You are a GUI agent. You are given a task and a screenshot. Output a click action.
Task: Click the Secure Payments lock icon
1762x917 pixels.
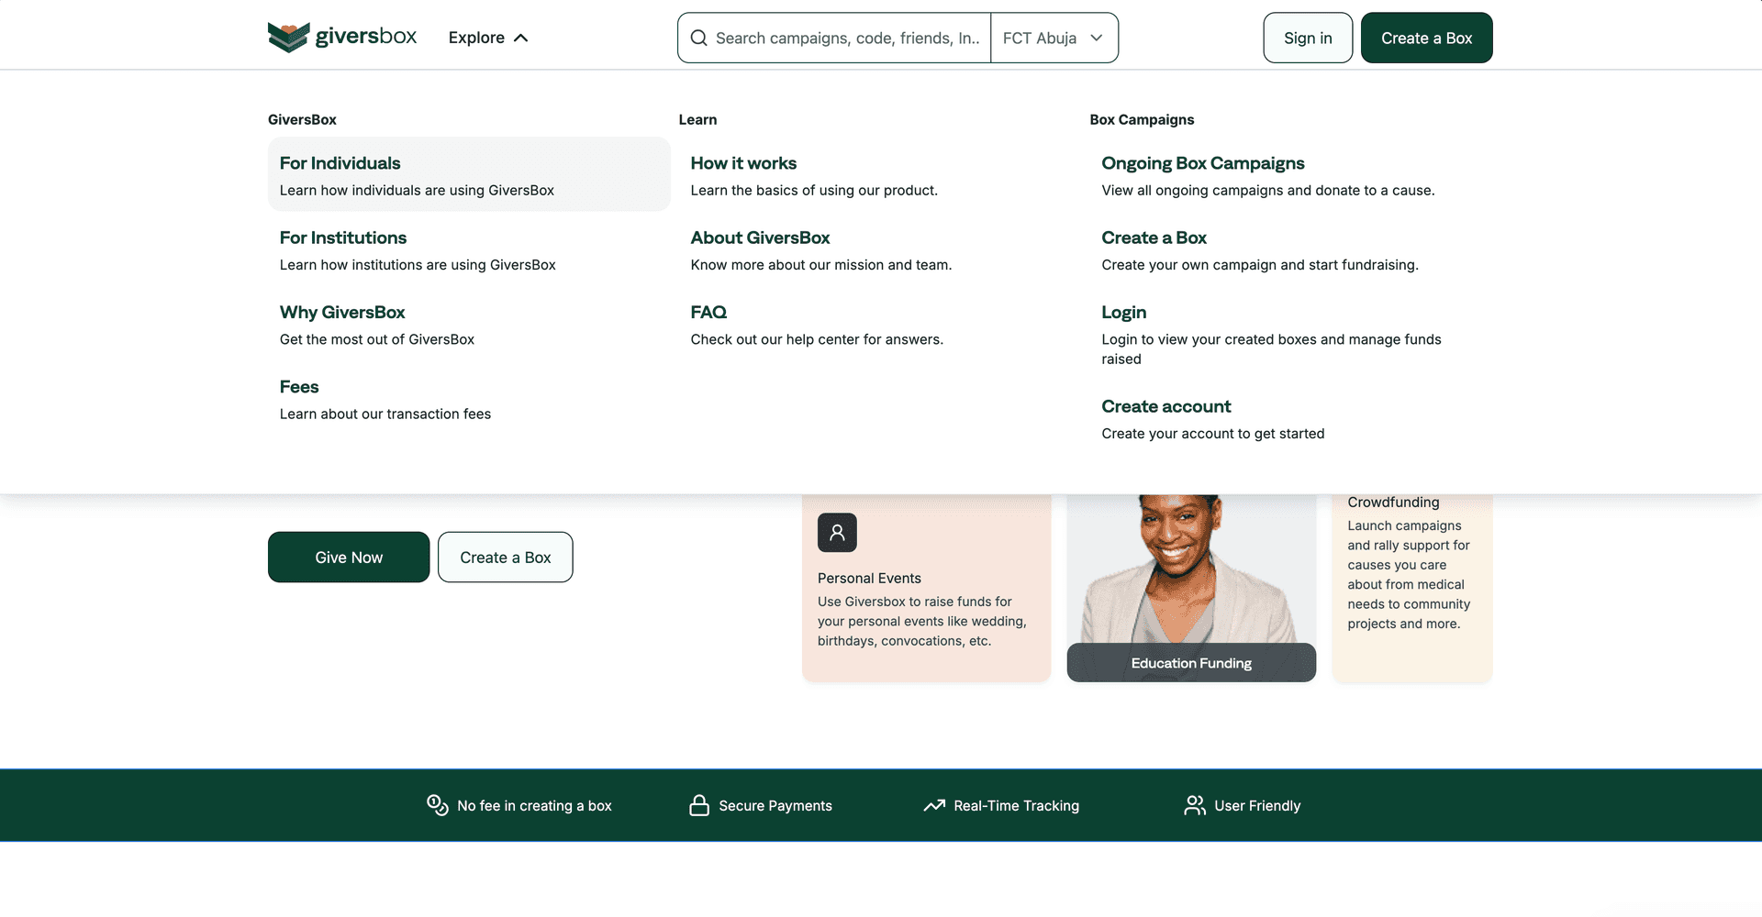[x=699, y=805]
